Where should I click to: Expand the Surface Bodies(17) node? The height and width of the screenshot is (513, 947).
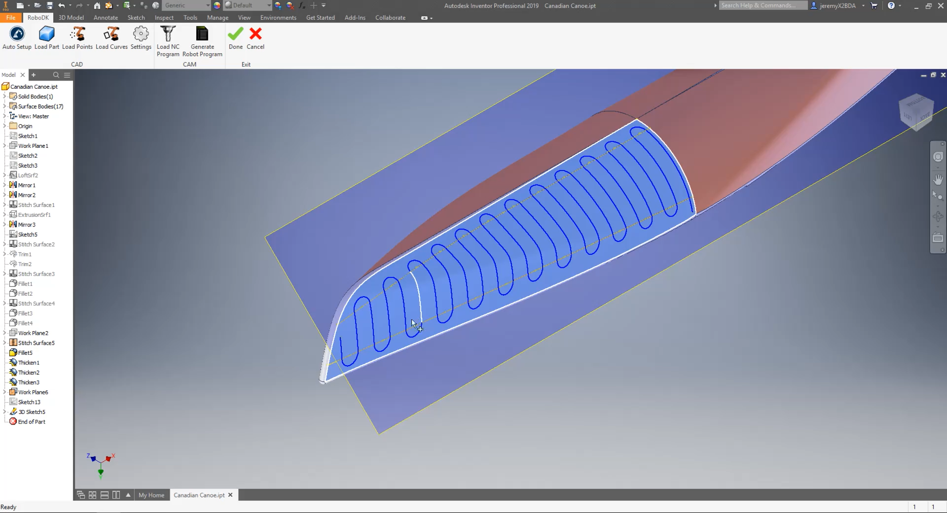(x=4, y=106)
